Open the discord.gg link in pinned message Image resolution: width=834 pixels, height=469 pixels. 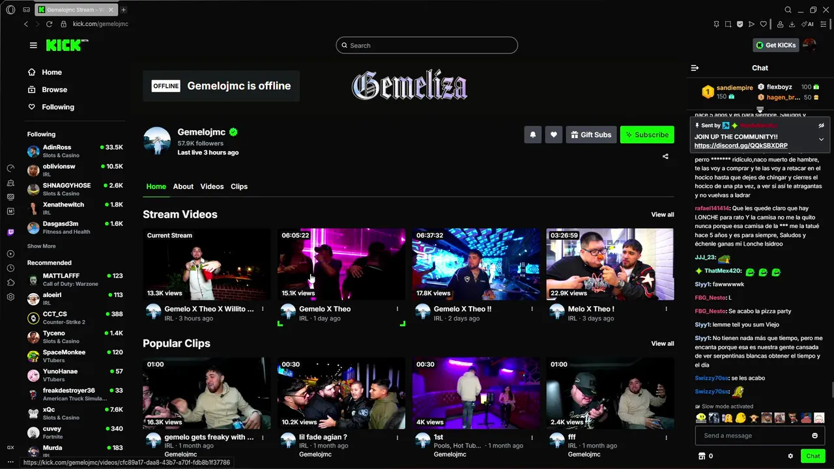point(741,146)
